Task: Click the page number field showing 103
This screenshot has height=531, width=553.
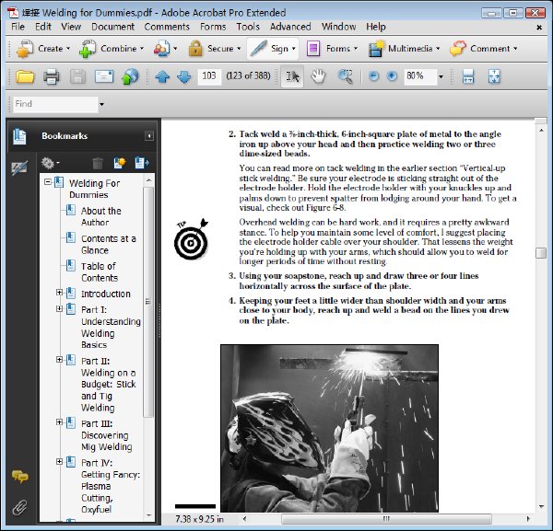Action: tap(209, 76)
